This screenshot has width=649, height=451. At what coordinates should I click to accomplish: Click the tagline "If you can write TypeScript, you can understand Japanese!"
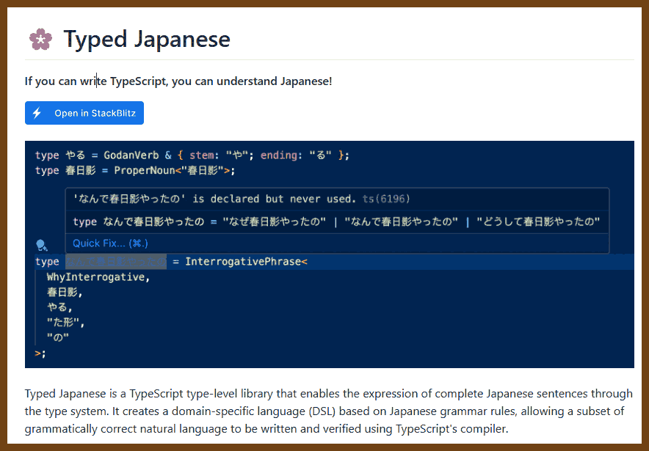pos(178,81)
